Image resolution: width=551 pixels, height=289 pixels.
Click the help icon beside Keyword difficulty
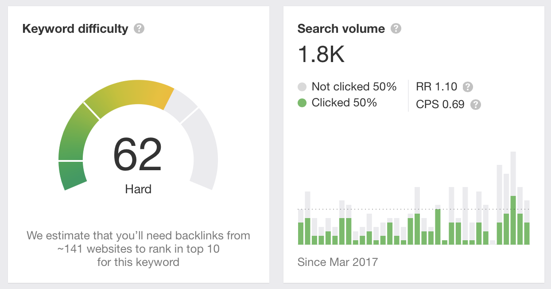coord(139,29)
